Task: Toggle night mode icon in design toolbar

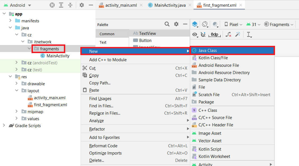Action: coord(215,25)
